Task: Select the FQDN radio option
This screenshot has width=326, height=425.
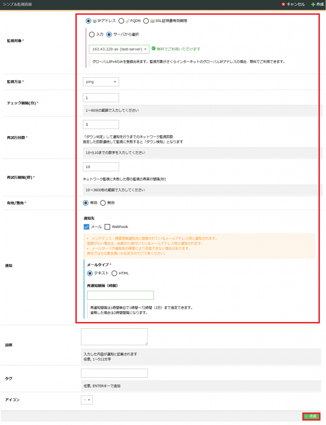Action: [x=121, y=20]
